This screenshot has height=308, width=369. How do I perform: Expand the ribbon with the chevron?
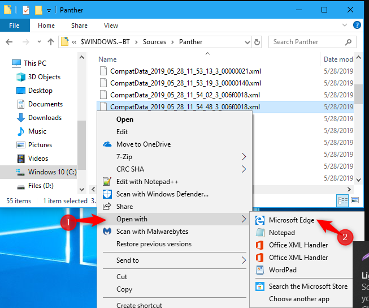[345, 25]
